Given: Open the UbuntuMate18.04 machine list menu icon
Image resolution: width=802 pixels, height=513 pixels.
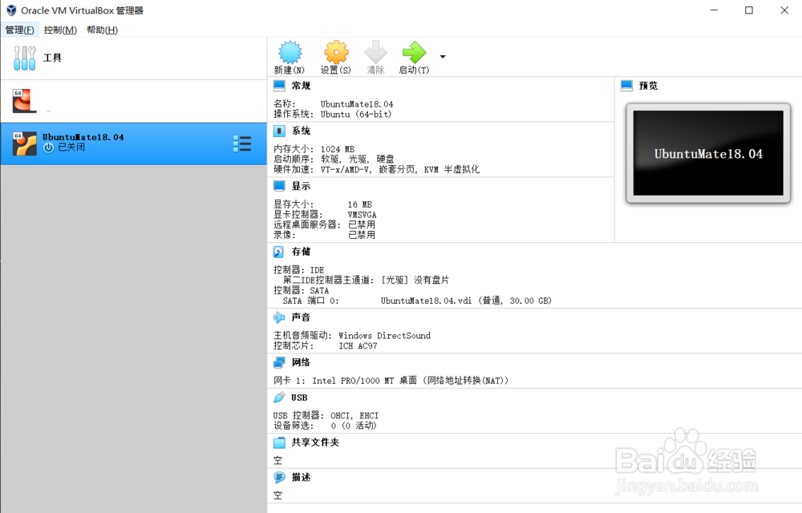Looking at the screenshot, I should (242, 143).
